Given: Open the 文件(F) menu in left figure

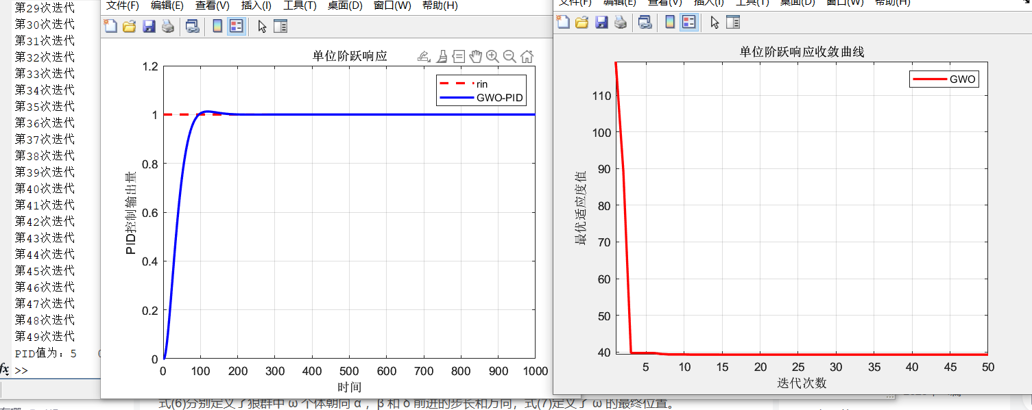Looking at the screenshot, I should [122, 5].
